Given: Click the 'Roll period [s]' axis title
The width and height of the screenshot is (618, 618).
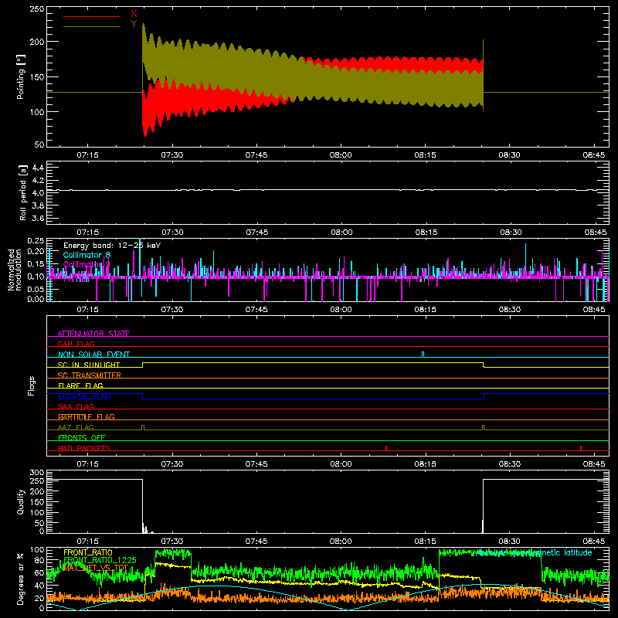Looking at the screenshot, I should pos(23,192).
